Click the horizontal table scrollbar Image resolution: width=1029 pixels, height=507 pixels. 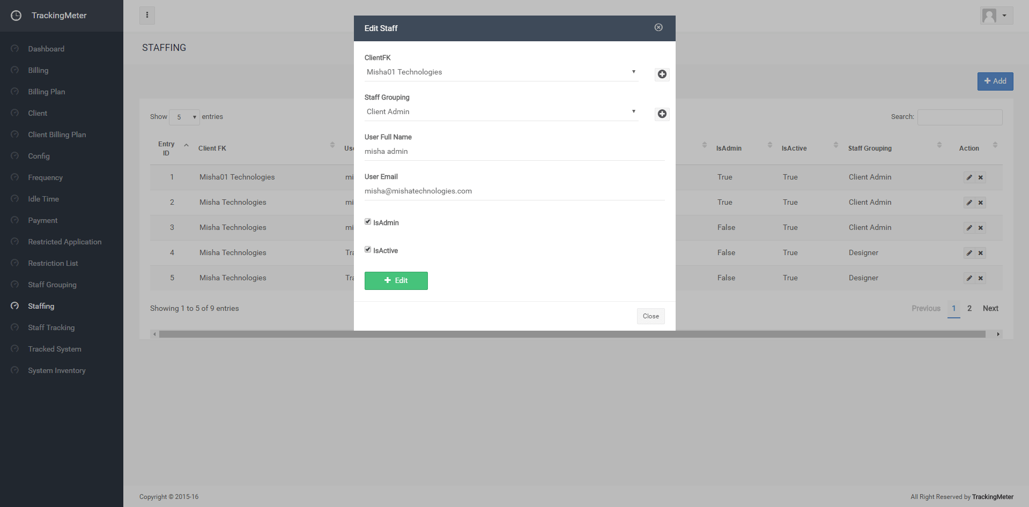(572, 334)
